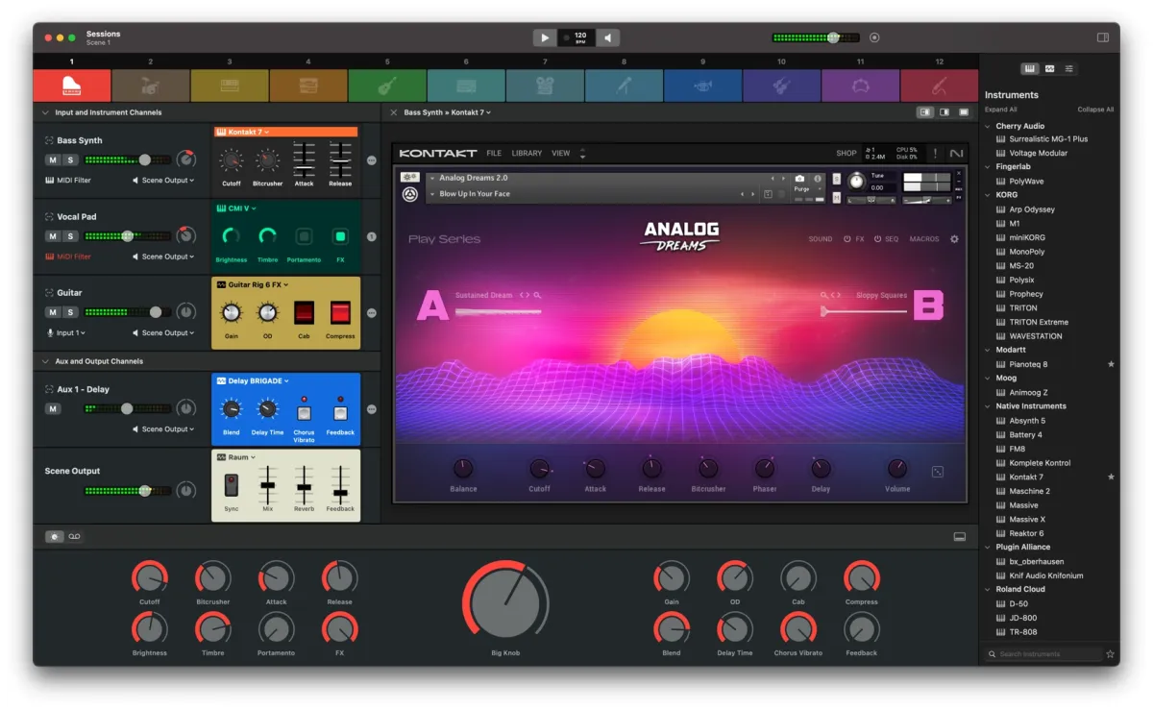Open Bass Synth » Kontakt 7 breadcrumb dropdown
The image size is (1153, 710).
tap(448, 112)
